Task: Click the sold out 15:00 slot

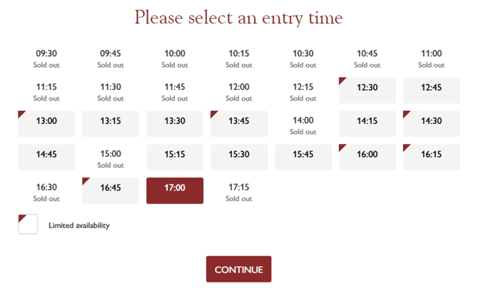Action: coord(111,159)
